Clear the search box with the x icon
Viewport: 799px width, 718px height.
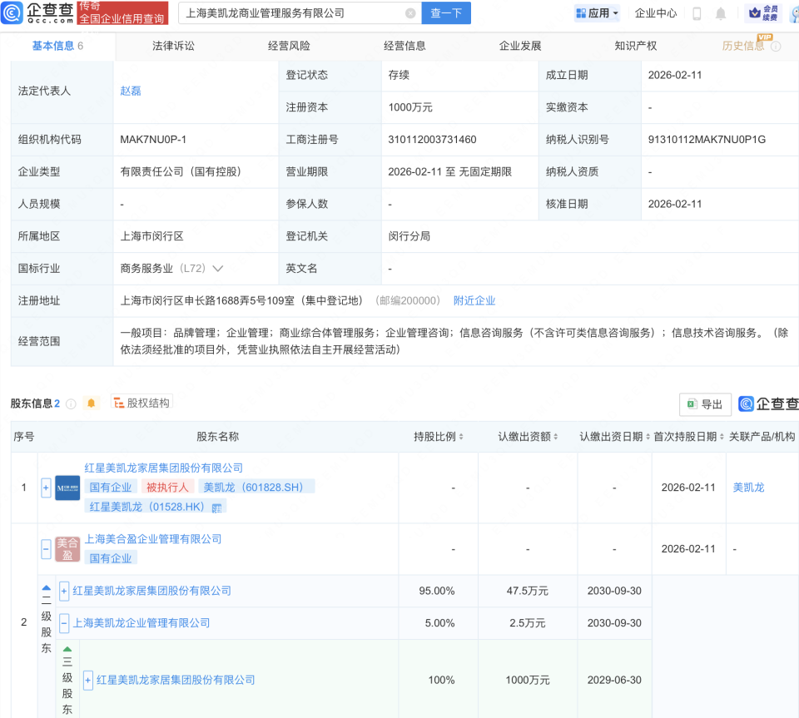(408, 13)
